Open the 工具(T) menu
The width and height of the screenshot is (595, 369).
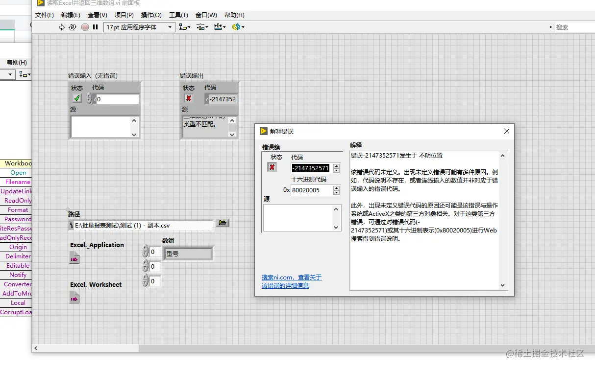pos(178,15)
